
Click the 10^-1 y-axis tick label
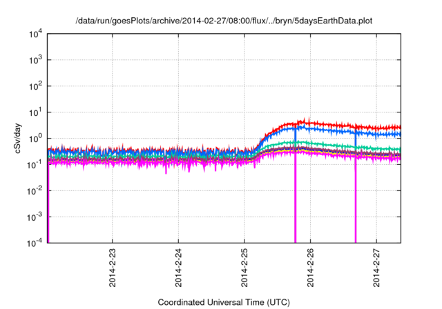tap(35, 165)
